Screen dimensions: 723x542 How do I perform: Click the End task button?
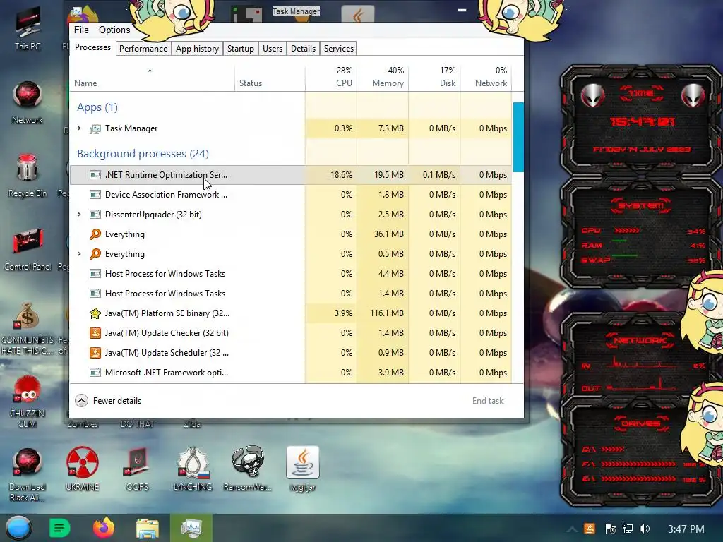(488, 401)
